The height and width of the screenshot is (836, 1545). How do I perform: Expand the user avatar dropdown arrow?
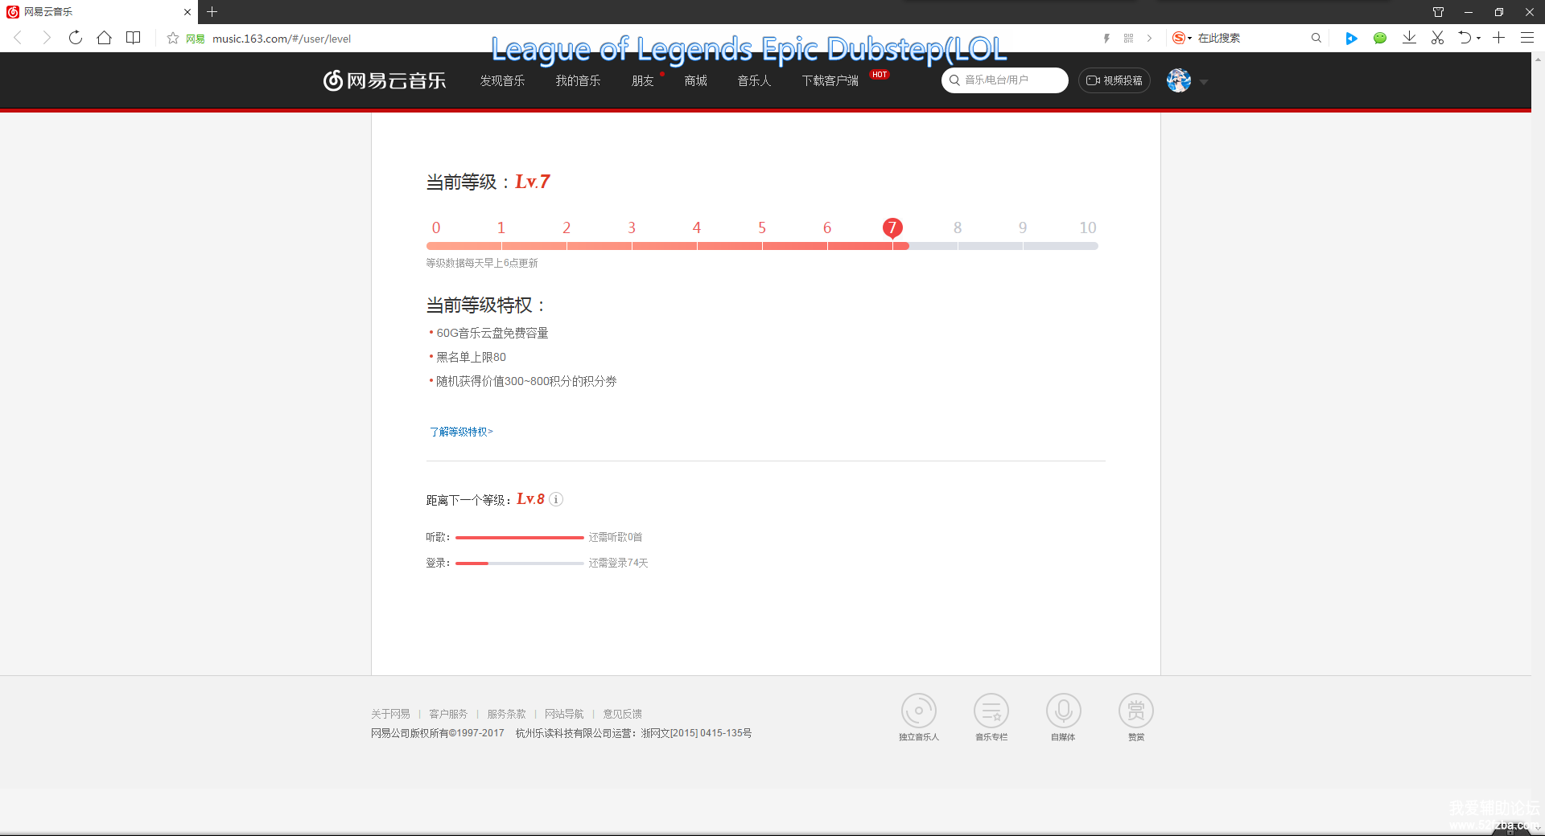(x=1204, y=82)
